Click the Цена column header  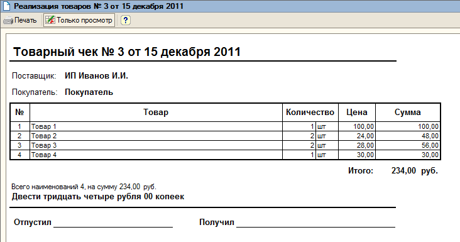[x=357, y=113]
